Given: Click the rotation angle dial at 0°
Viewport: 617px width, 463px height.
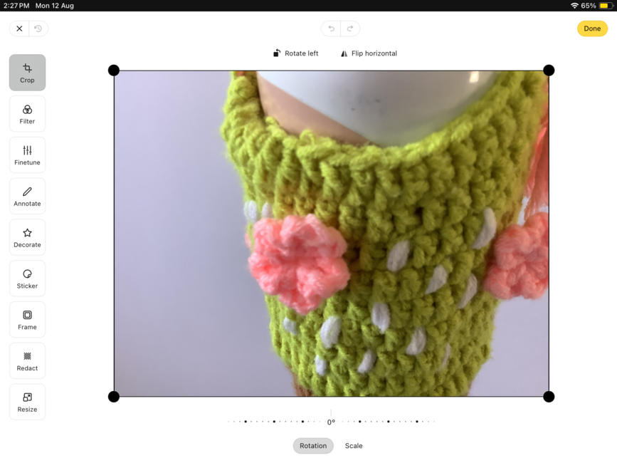Looking at the screenshot, I should [331, 421].
